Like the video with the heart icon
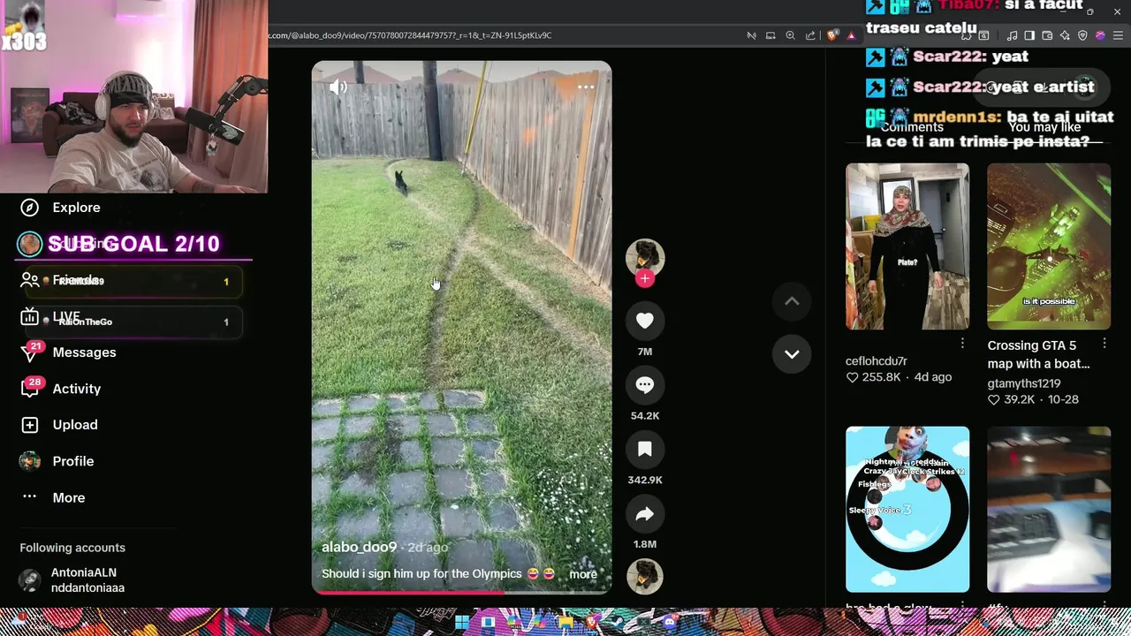 (x=645, y=321)
